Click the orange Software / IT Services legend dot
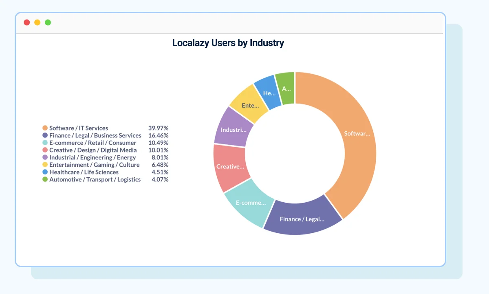489x294 pixels. click(45, 128)
